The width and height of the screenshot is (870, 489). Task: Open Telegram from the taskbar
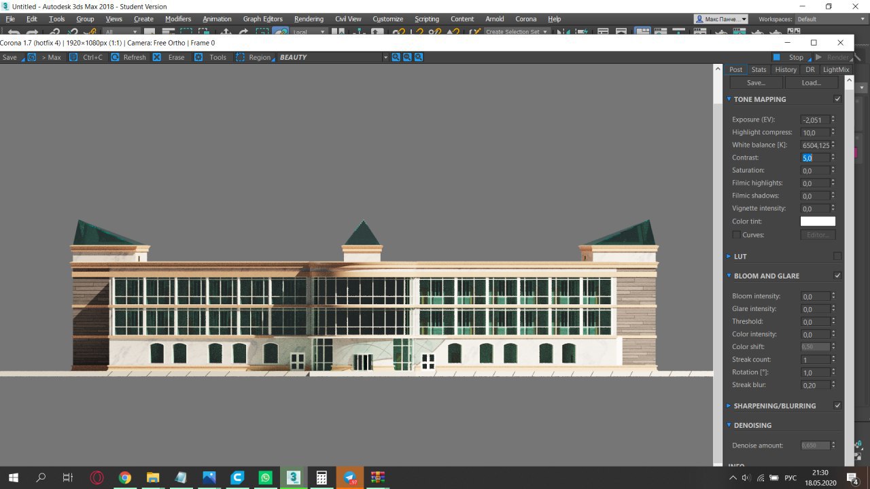click(x=350, y=477)
